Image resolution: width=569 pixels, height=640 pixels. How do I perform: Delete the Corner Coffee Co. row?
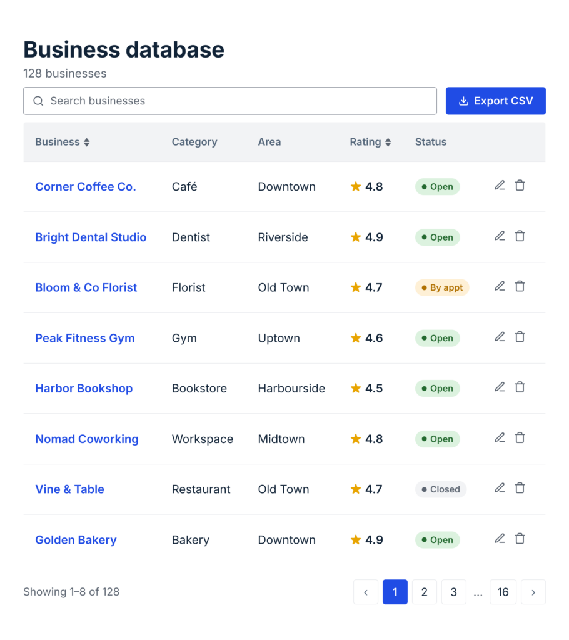pos(520,185)
